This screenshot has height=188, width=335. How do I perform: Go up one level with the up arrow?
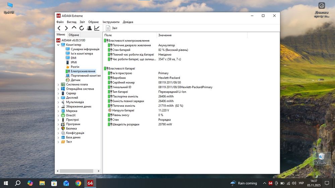(x=74, y=28)
